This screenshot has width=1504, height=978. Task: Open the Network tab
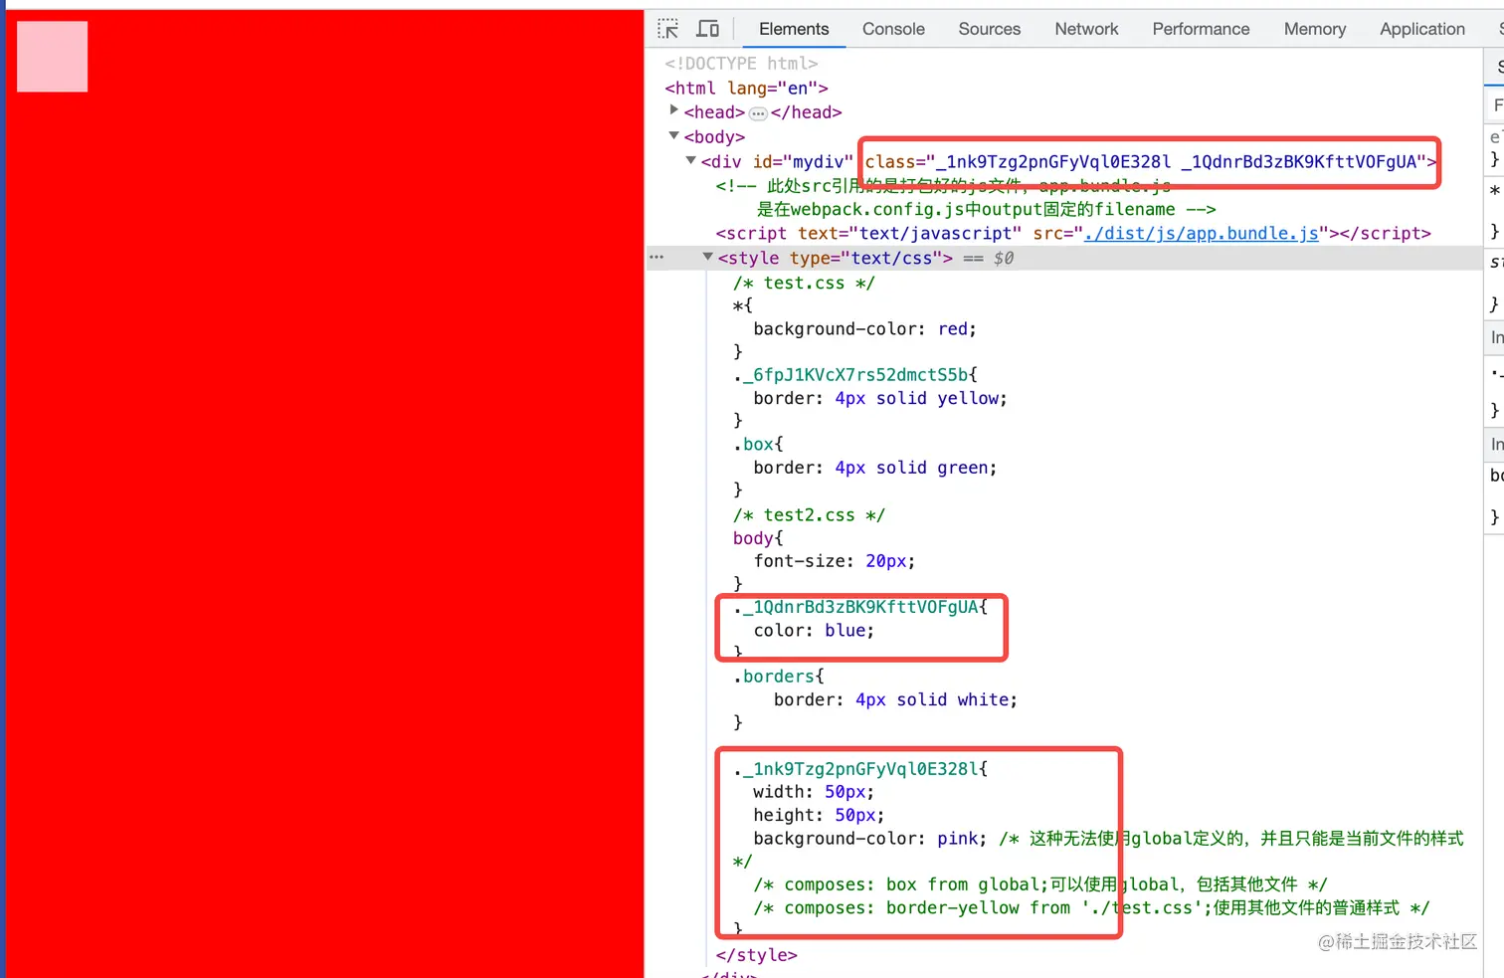click(1086, 29)
